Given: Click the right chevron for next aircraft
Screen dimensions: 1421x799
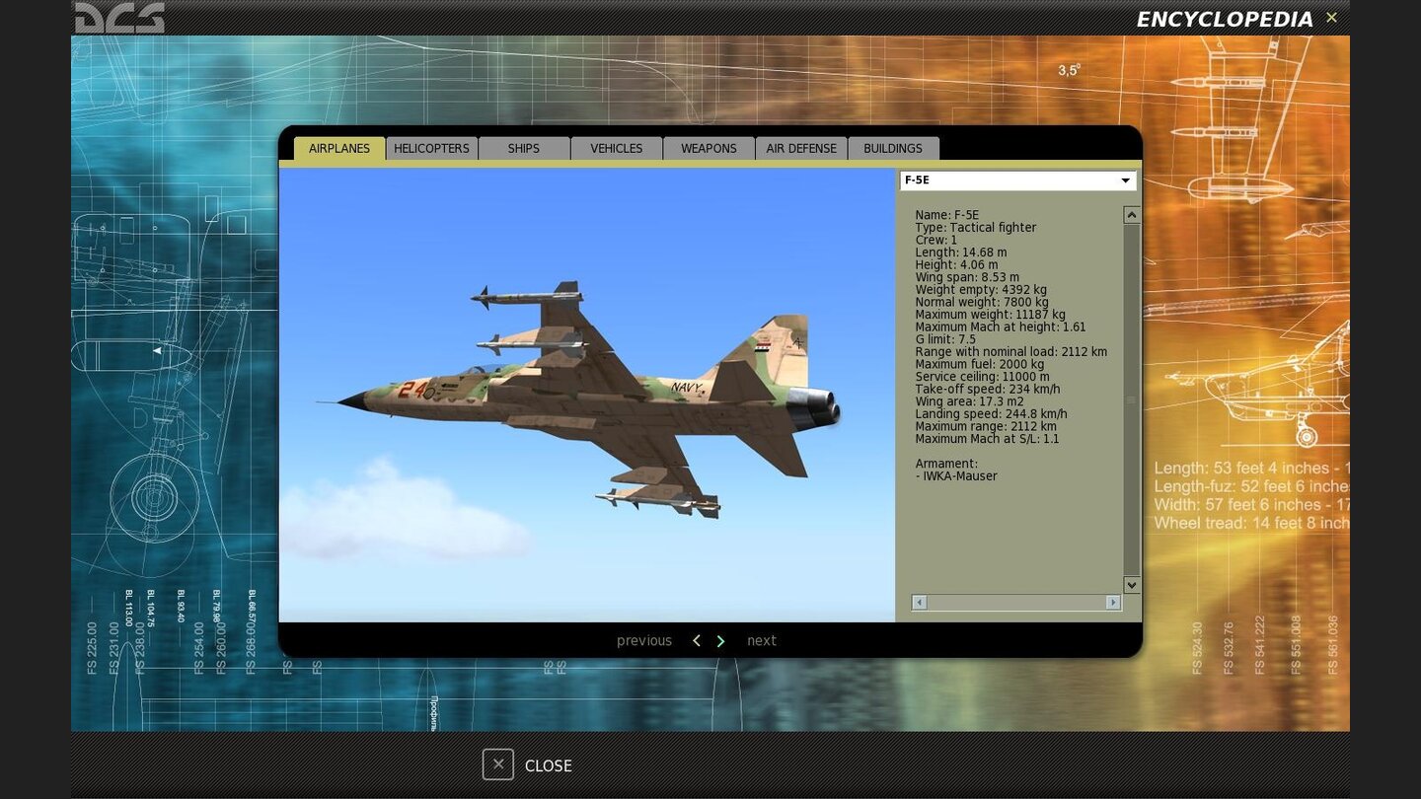Looking at the screenshot, I should point(720,641).
